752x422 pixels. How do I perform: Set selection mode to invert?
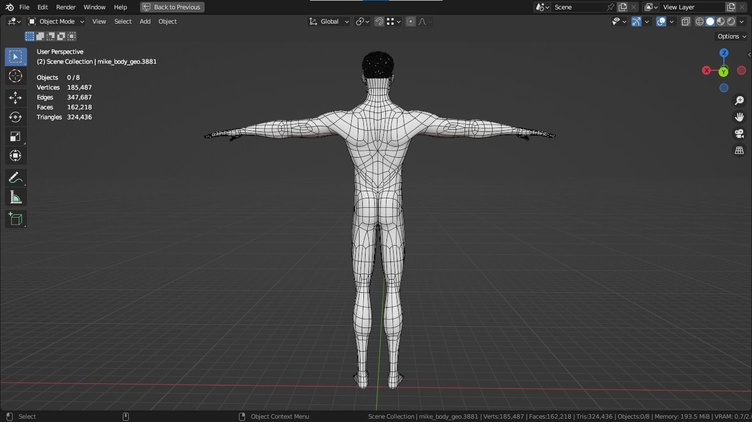(61, 36)
